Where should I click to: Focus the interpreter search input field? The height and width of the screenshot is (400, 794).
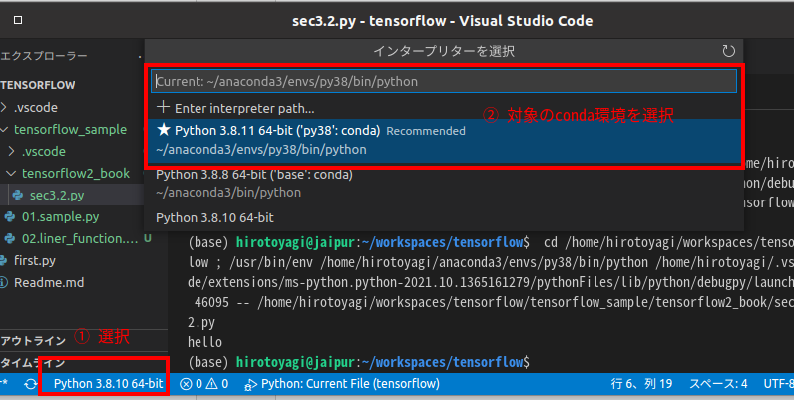443,81
